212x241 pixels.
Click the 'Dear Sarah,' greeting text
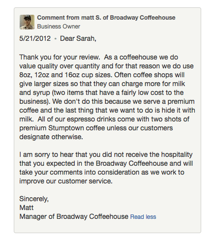tap(78, 38)
